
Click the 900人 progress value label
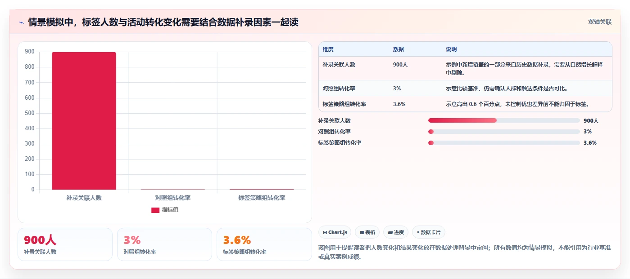click(x=591, y=121)
